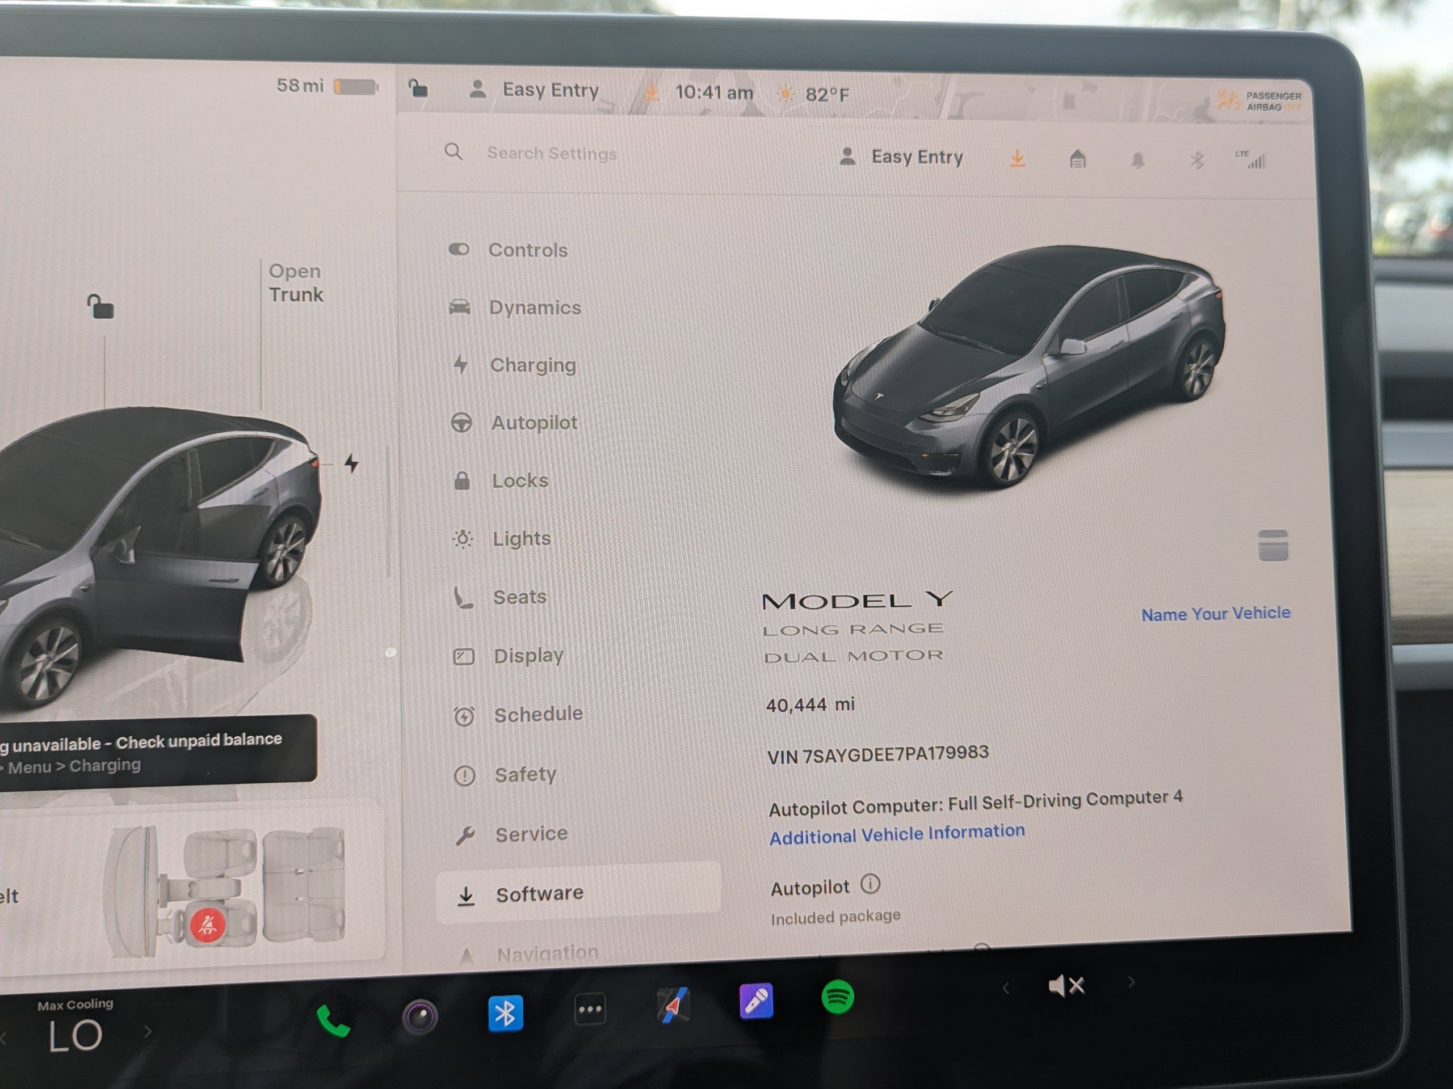1453x1089 pixels.
Task: Open the dashcam camera app
Action: coord(420,1017)
